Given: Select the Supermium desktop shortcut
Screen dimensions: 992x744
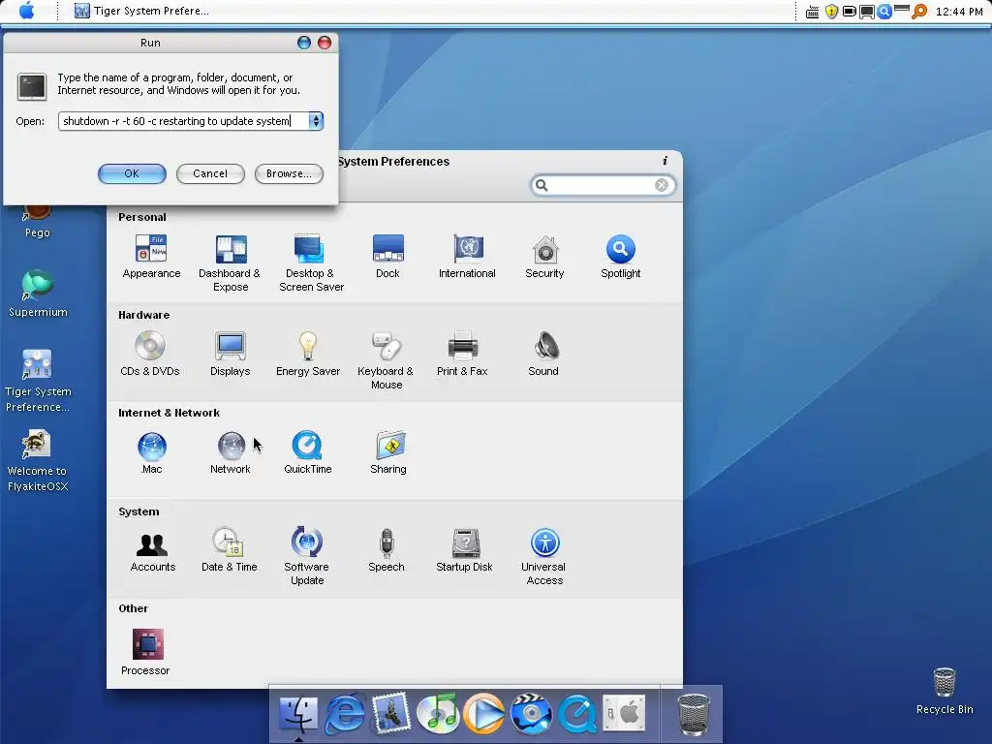Looking at the screenshot, I should pos(38,293).
